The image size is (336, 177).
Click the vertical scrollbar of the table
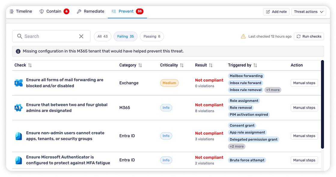322,104
